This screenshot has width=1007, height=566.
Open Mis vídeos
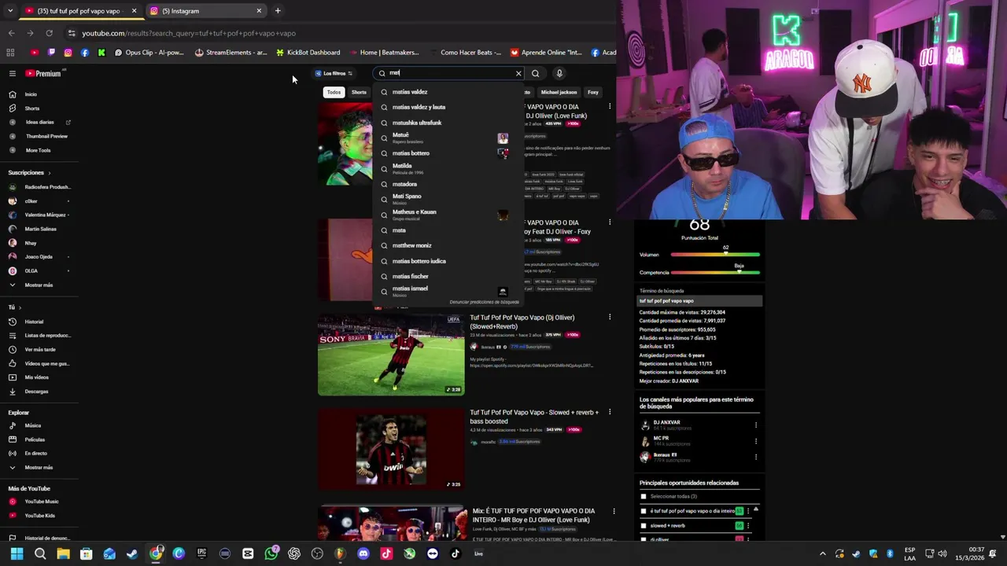click(36, 377)
